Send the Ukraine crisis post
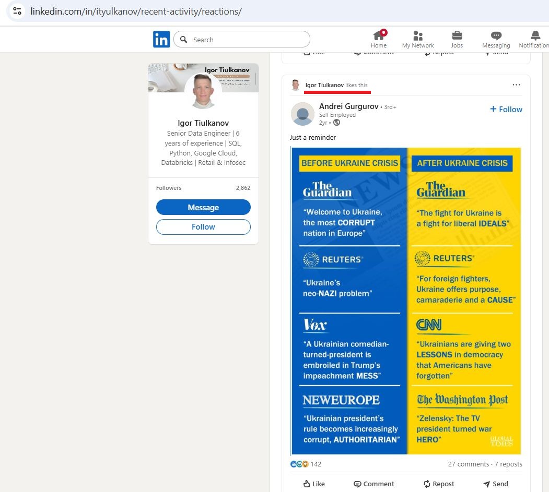The height and width of the screenshot is (492, 549). point(495,484)
